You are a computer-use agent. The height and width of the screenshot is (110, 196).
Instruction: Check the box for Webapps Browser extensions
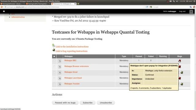coord(54,67)
